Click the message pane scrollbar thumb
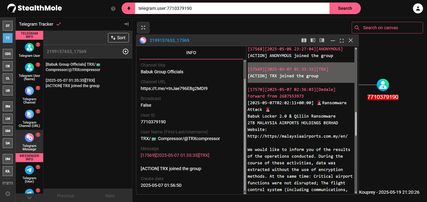Image resolution: width=427 pixels, height=202 pixels. coord(356,124)
